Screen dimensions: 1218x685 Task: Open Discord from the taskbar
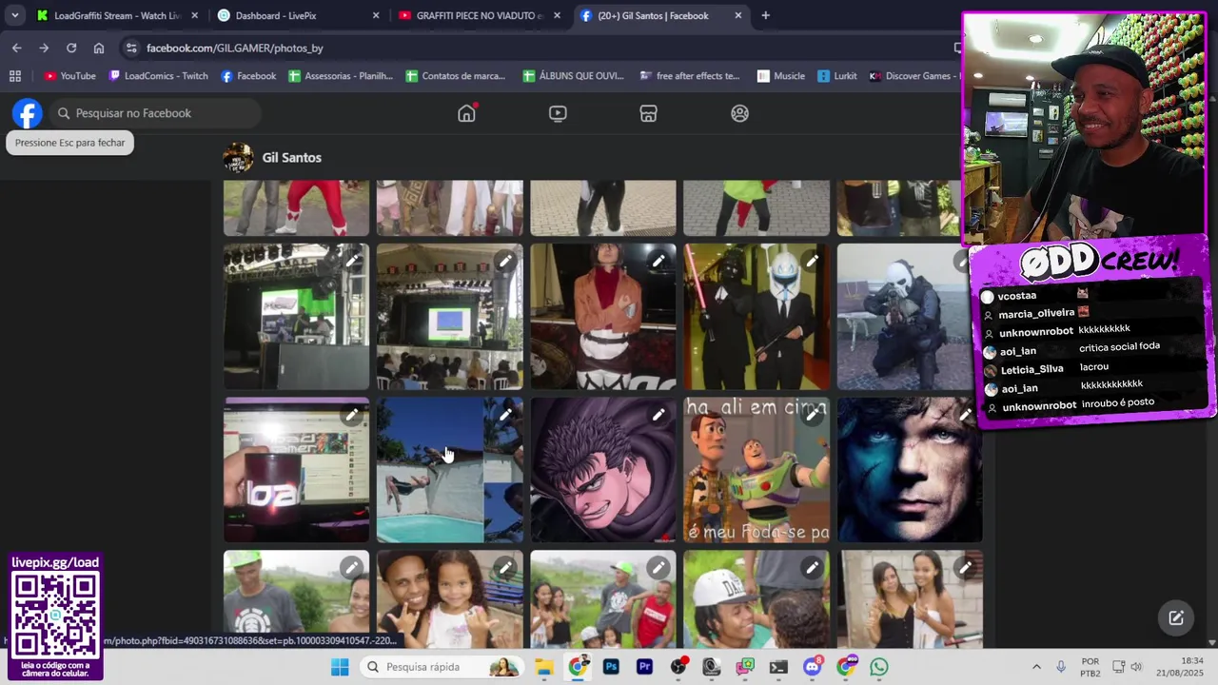click(x=812, y=667)
